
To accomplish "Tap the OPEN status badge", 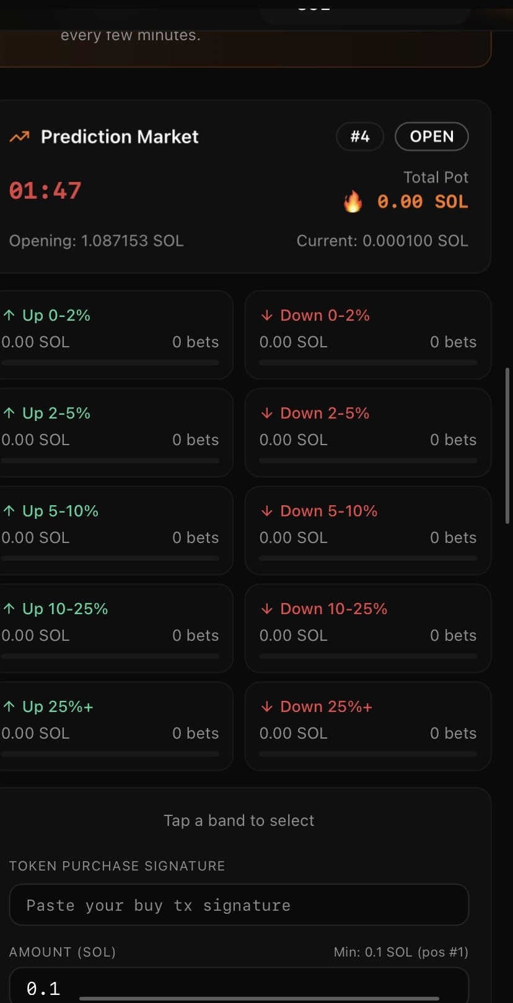I will click(x=431, y=136).
